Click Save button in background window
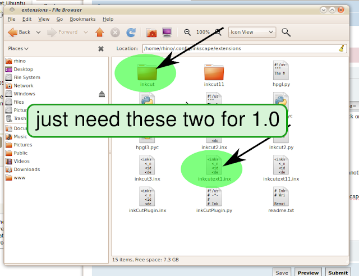Viewport: 359px width, 276px height. (x=282, y=273)
